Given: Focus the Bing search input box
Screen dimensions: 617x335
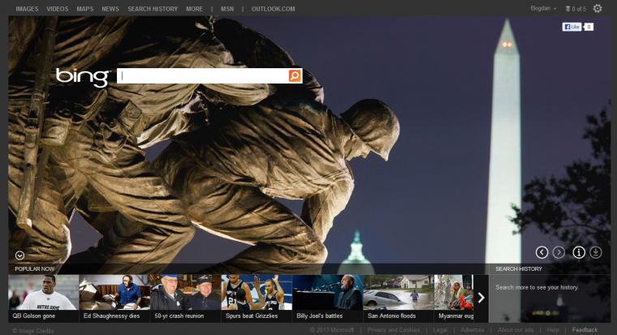Looking at the screenshot, I should coord(203,75).
